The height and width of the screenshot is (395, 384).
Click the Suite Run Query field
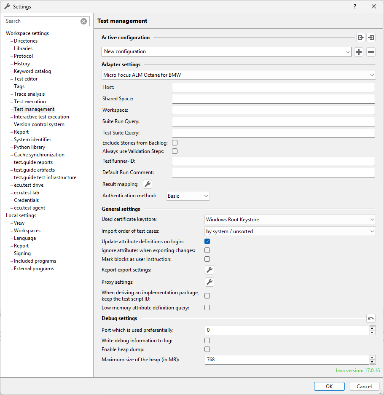coord(274,121)
